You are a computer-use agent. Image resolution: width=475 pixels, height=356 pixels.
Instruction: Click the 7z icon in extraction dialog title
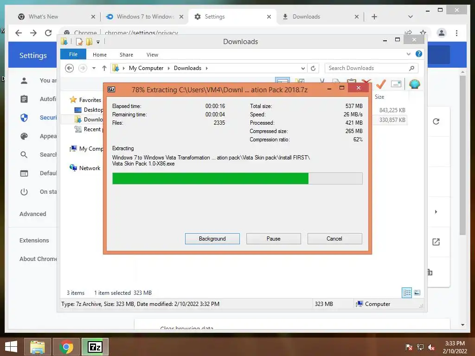[x=111, y=89]
